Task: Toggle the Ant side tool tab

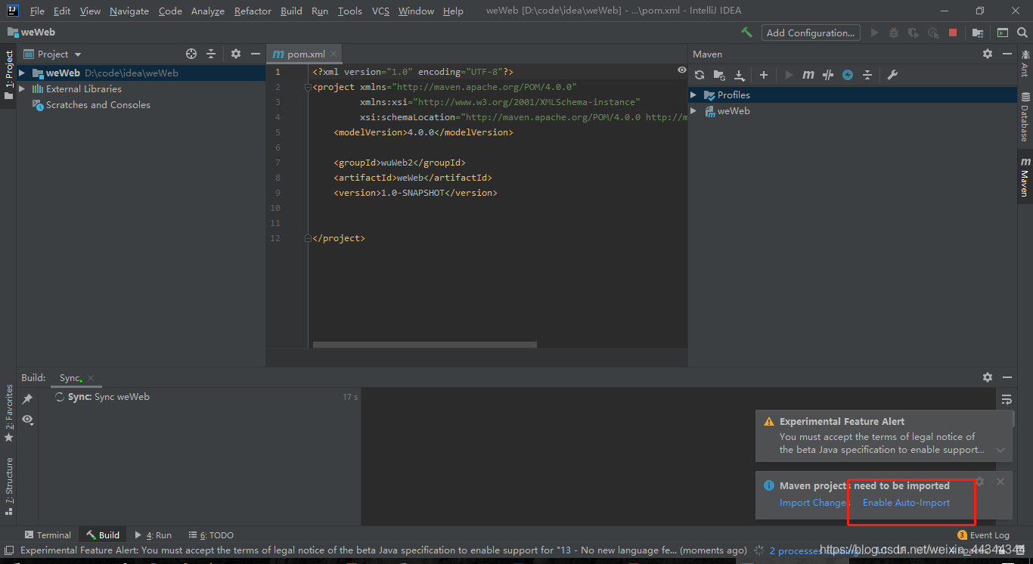Action: 1025,63
